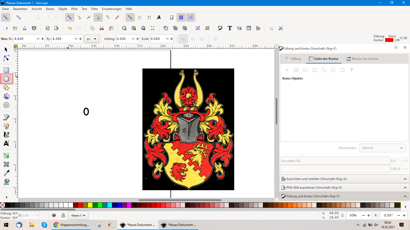410x230 pixels.
Task: Select the Star and polygon tool
Action: point(6,88)
